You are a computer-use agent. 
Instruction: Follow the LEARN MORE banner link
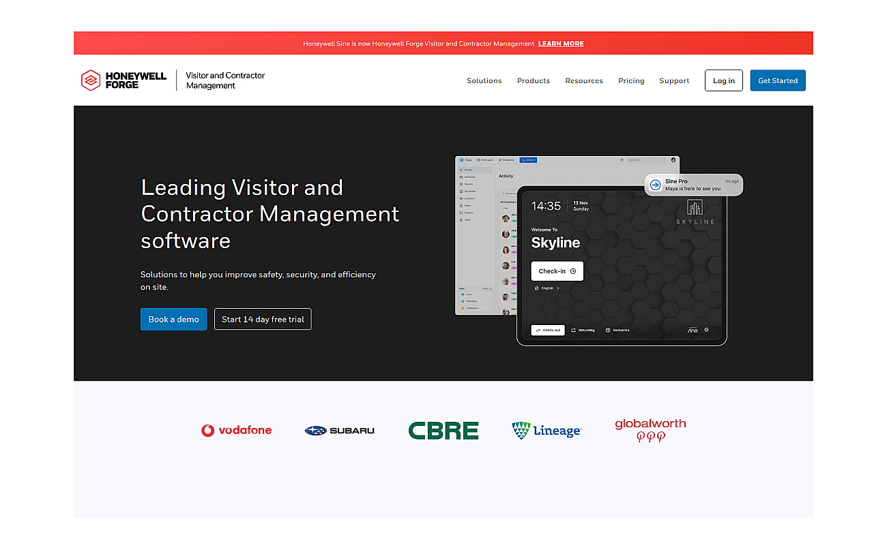point(561,44)
